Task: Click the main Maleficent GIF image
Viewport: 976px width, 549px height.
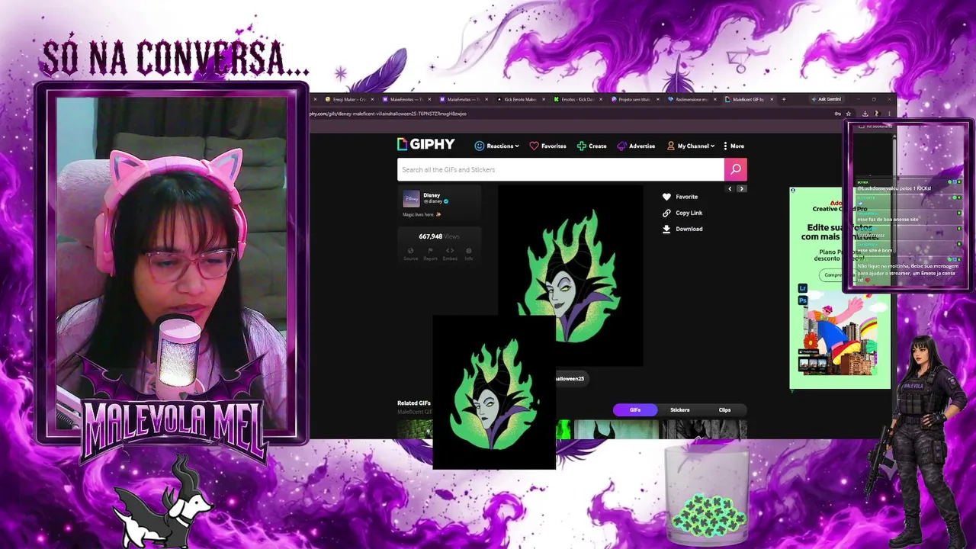Action: (570, 274)
